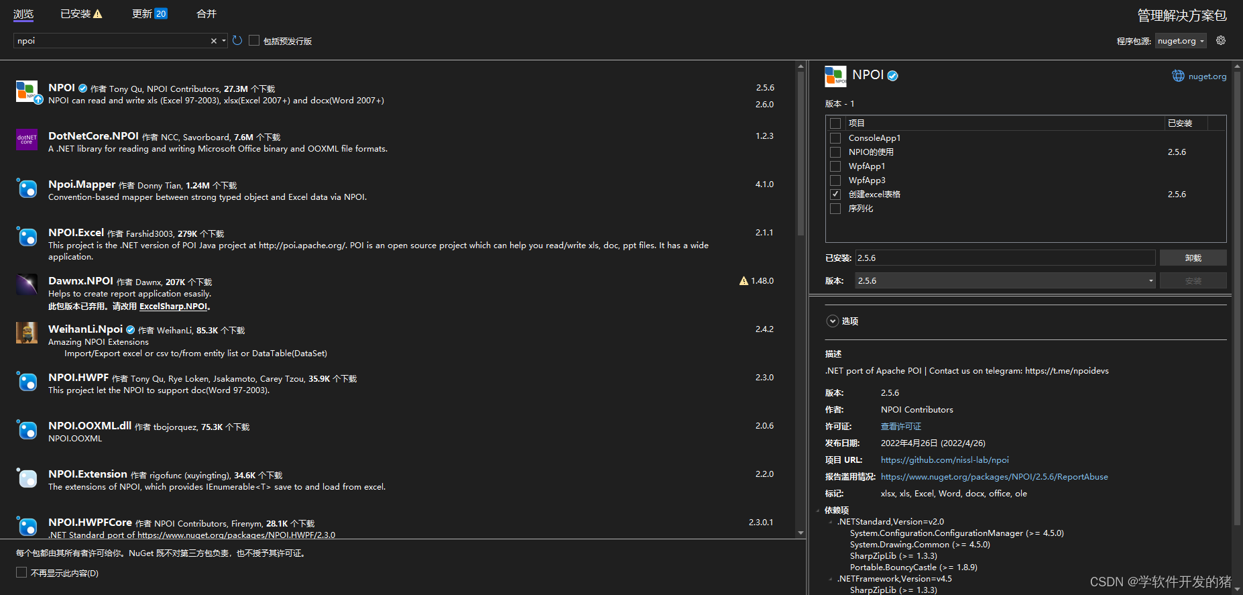Switch to the 浏览 tab
The height and width of the screenshot is (595, 1243).
[23, 14]
